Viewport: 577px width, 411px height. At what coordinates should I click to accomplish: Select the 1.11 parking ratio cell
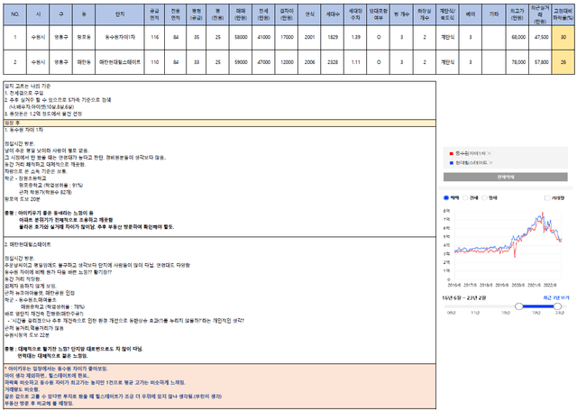pyautogui.click(x=355, y=62)
